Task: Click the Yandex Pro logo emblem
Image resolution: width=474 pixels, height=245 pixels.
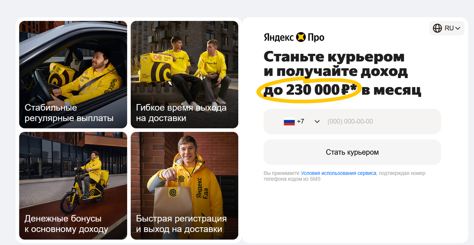Action: 301,37
